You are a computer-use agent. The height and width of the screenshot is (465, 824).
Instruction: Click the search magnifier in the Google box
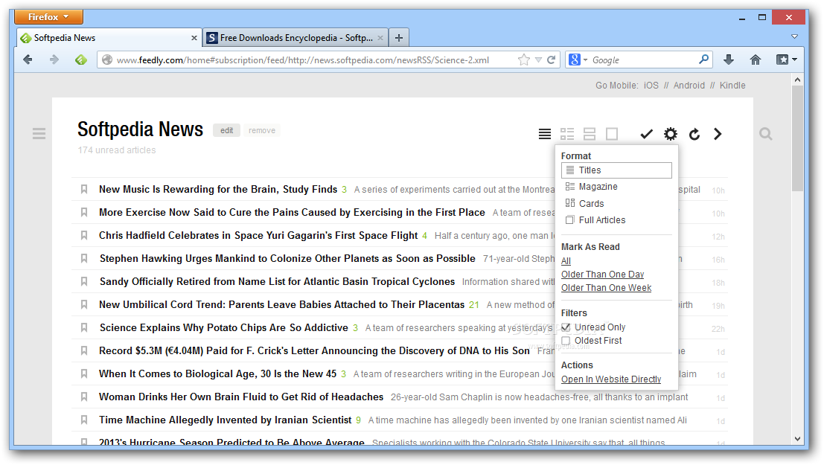tap(703, 60)
